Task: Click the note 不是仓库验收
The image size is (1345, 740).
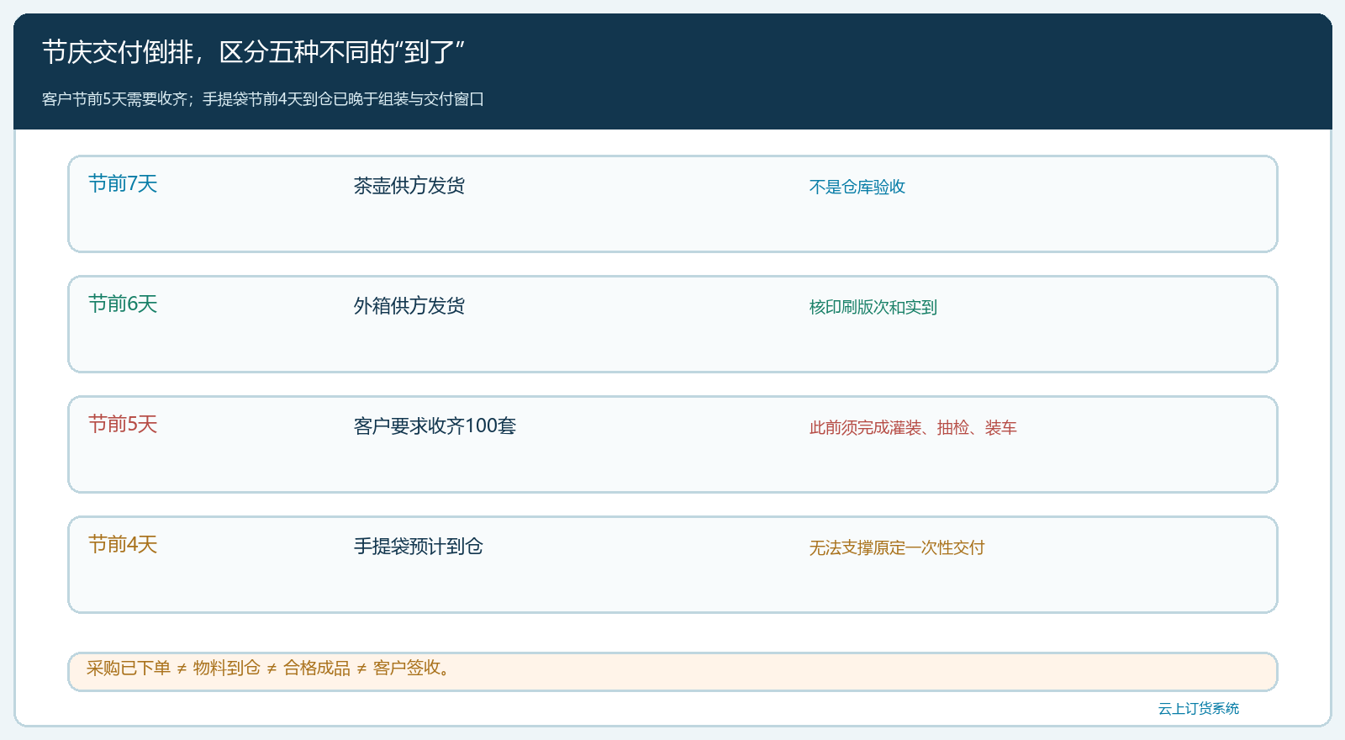Action: click(x=857, y=187)
